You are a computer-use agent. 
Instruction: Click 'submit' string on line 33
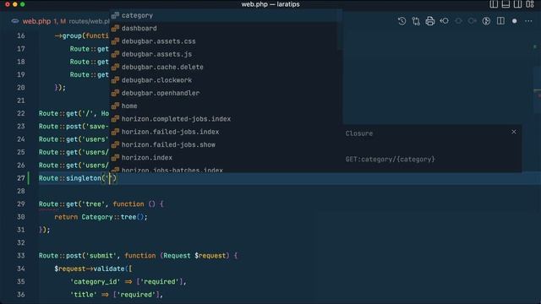(x=101, y=256)
